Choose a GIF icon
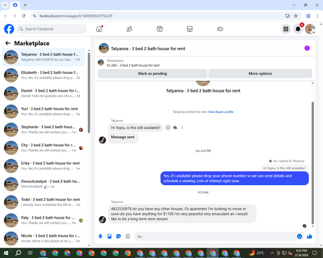The image size is (323, 258). [128, 237]
